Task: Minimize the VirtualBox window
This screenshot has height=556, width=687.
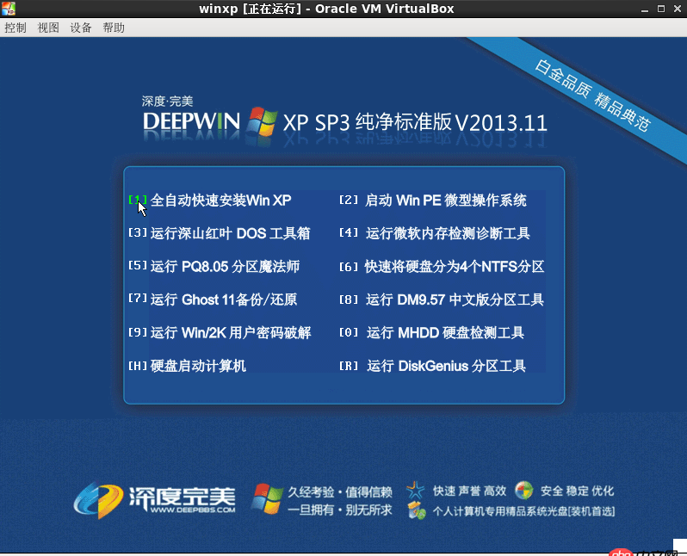Action: [644, 9]
